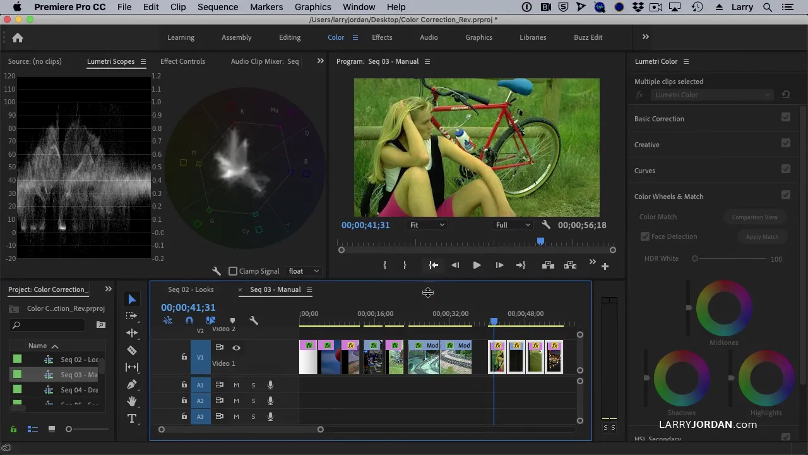The image size is (808, 455).
Task: Toggle lock on V1 track
Action: click(x=184, y=357)
